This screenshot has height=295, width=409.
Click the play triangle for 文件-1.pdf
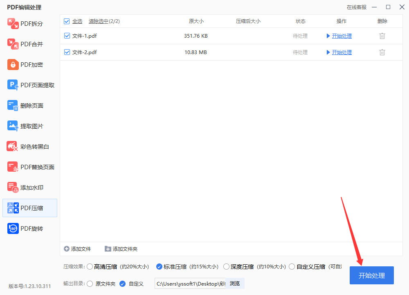(x=328, y=36)
